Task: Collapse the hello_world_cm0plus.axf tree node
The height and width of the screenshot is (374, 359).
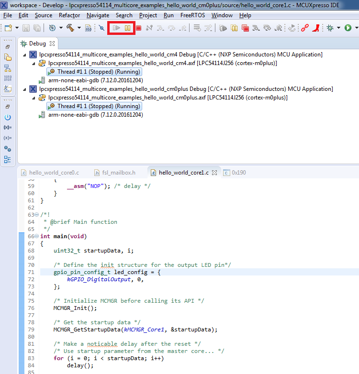Action: (x=33, y=98)
